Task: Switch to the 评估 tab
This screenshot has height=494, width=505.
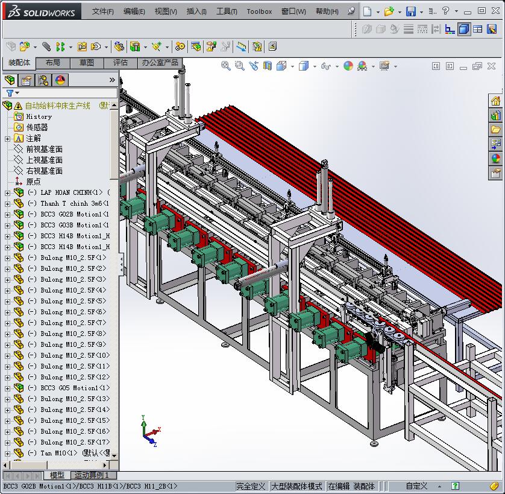Action: 121,63
